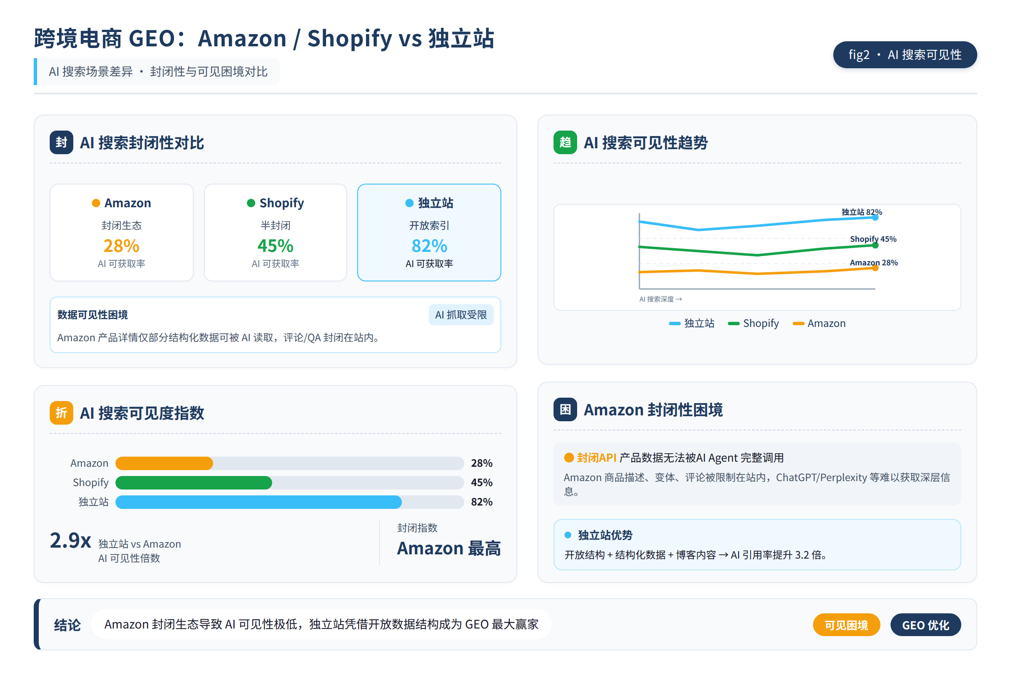Click the conclusion sentence about Amazon 封闭生态
Viewport: 1011px width, 674px height.
pos(321,624)
